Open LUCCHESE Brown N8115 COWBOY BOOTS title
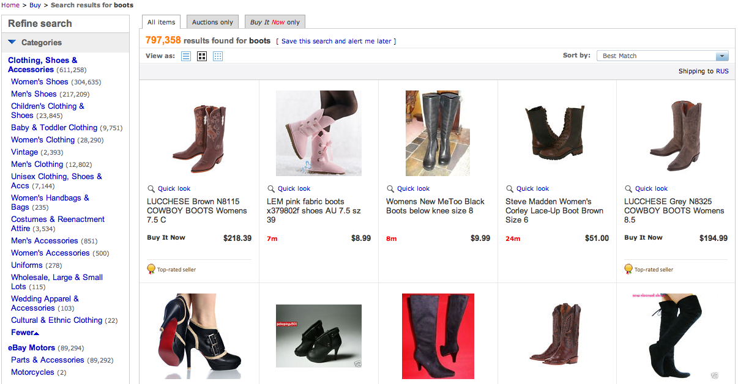The image size is (738, 384). [197, 210]
